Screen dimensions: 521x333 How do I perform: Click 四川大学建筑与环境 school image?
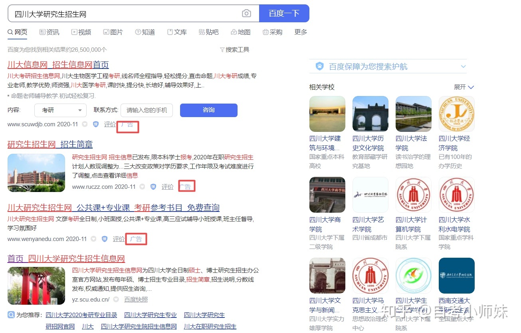[327, 114]
